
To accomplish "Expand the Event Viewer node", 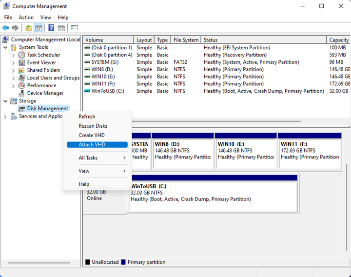I will (14, 63).
